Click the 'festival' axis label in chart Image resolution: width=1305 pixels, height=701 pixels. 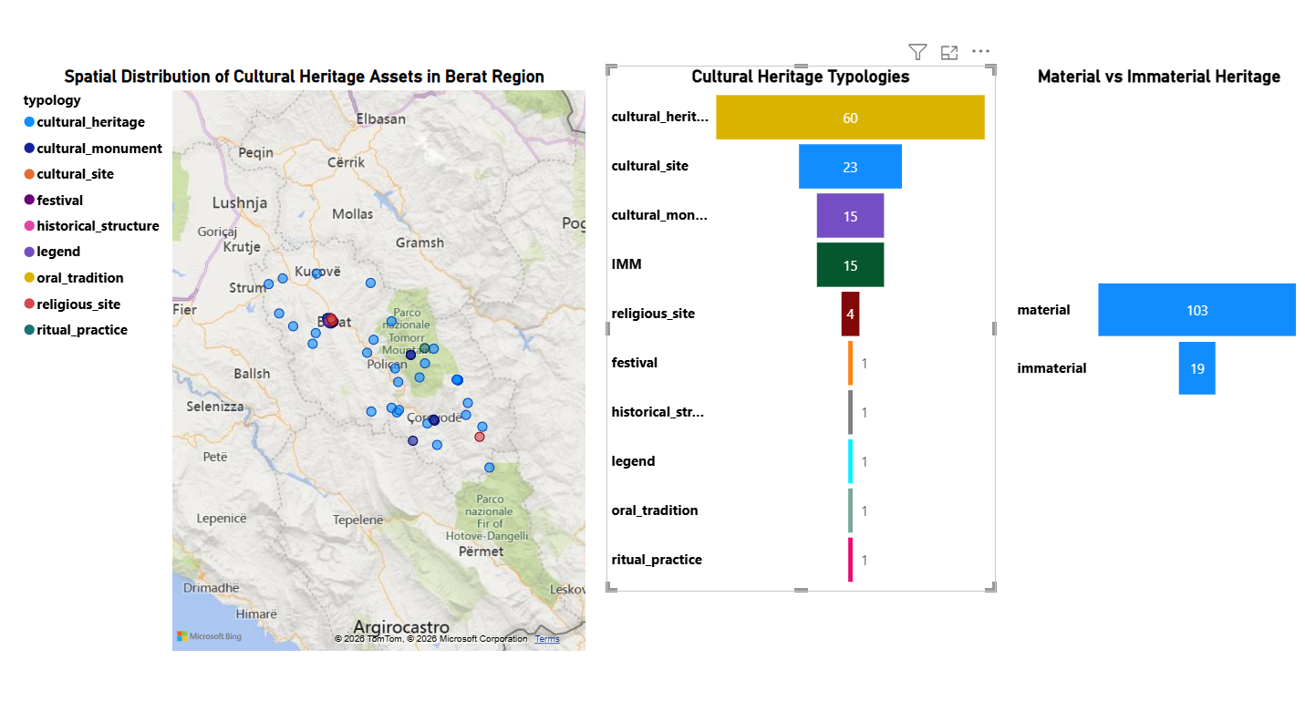[634, 364]
